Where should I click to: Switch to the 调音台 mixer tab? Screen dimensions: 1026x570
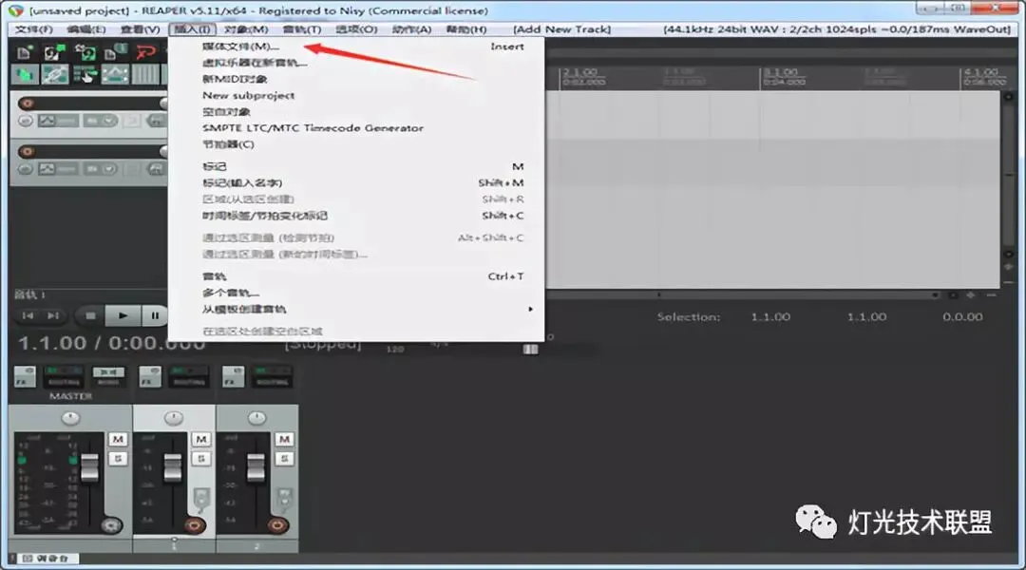(46, 559)
